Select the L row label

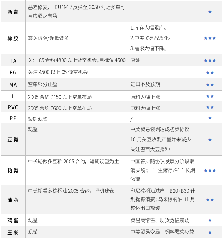[x=13, y=96]
